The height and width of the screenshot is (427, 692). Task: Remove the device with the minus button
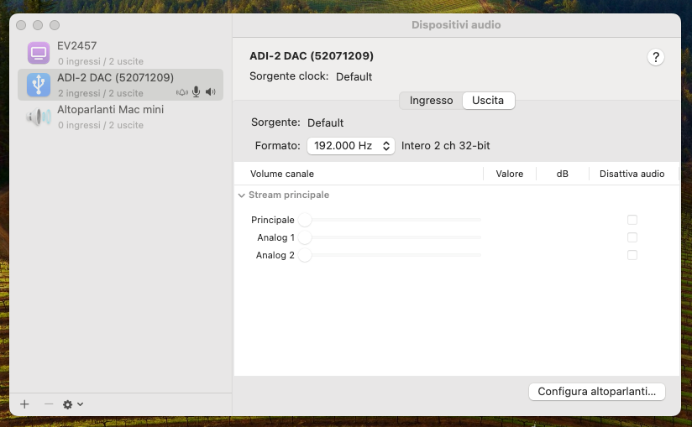click(49, 404)
